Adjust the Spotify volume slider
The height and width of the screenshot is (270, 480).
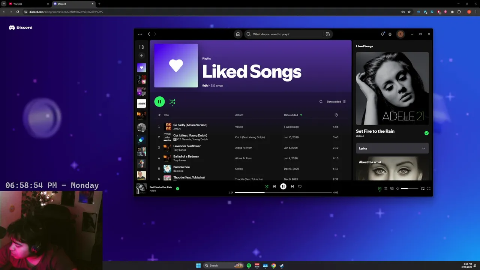coord(409,189)
